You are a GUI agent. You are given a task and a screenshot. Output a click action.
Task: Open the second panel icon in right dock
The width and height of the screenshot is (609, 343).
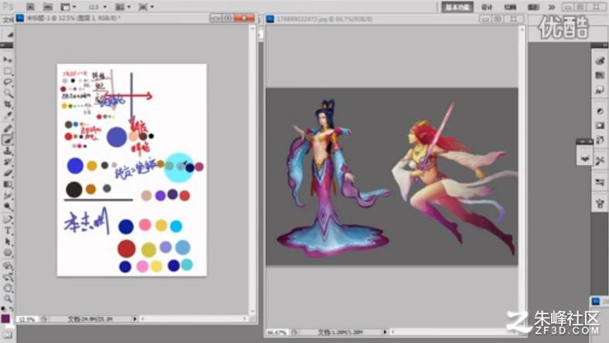600,76
